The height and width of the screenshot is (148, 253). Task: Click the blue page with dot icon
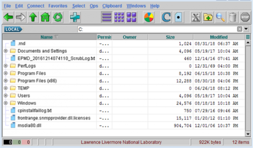pyautogui.click(x=178, y=17)
